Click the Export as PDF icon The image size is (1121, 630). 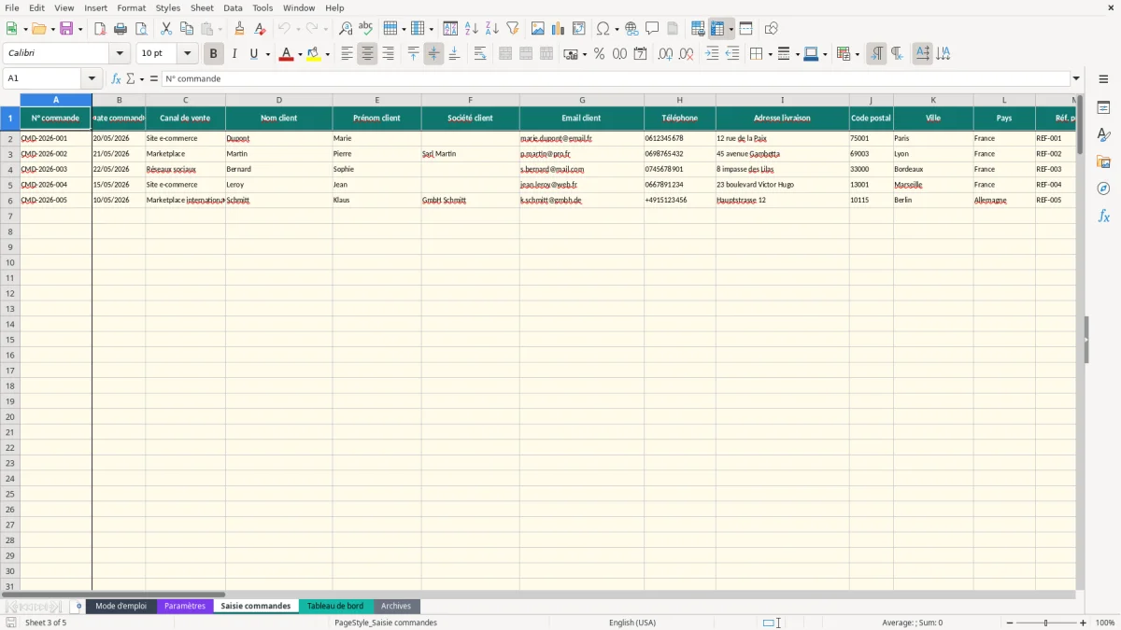[100, 29]
